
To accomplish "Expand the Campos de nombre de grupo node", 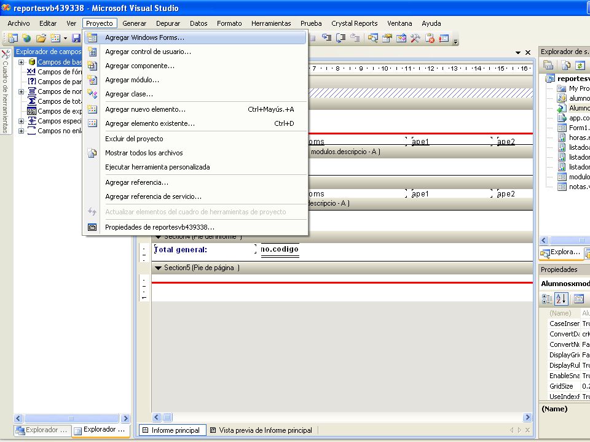I will click(x=22, y=91).
